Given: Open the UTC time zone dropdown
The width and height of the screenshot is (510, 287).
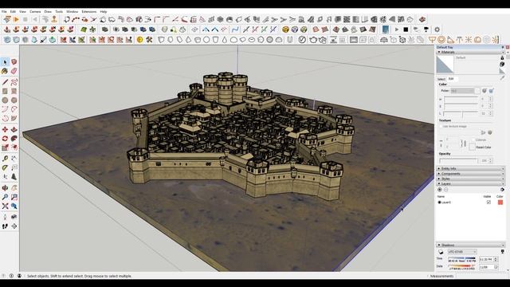Looking at the screenshot, I should tap(462, 252).
